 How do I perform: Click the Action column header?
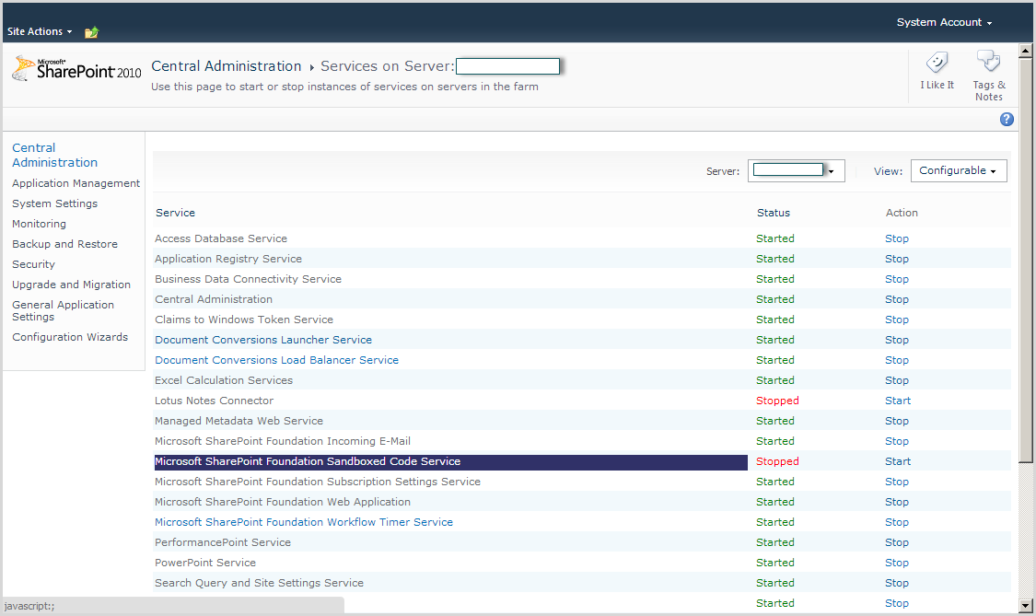pos(902,213)
